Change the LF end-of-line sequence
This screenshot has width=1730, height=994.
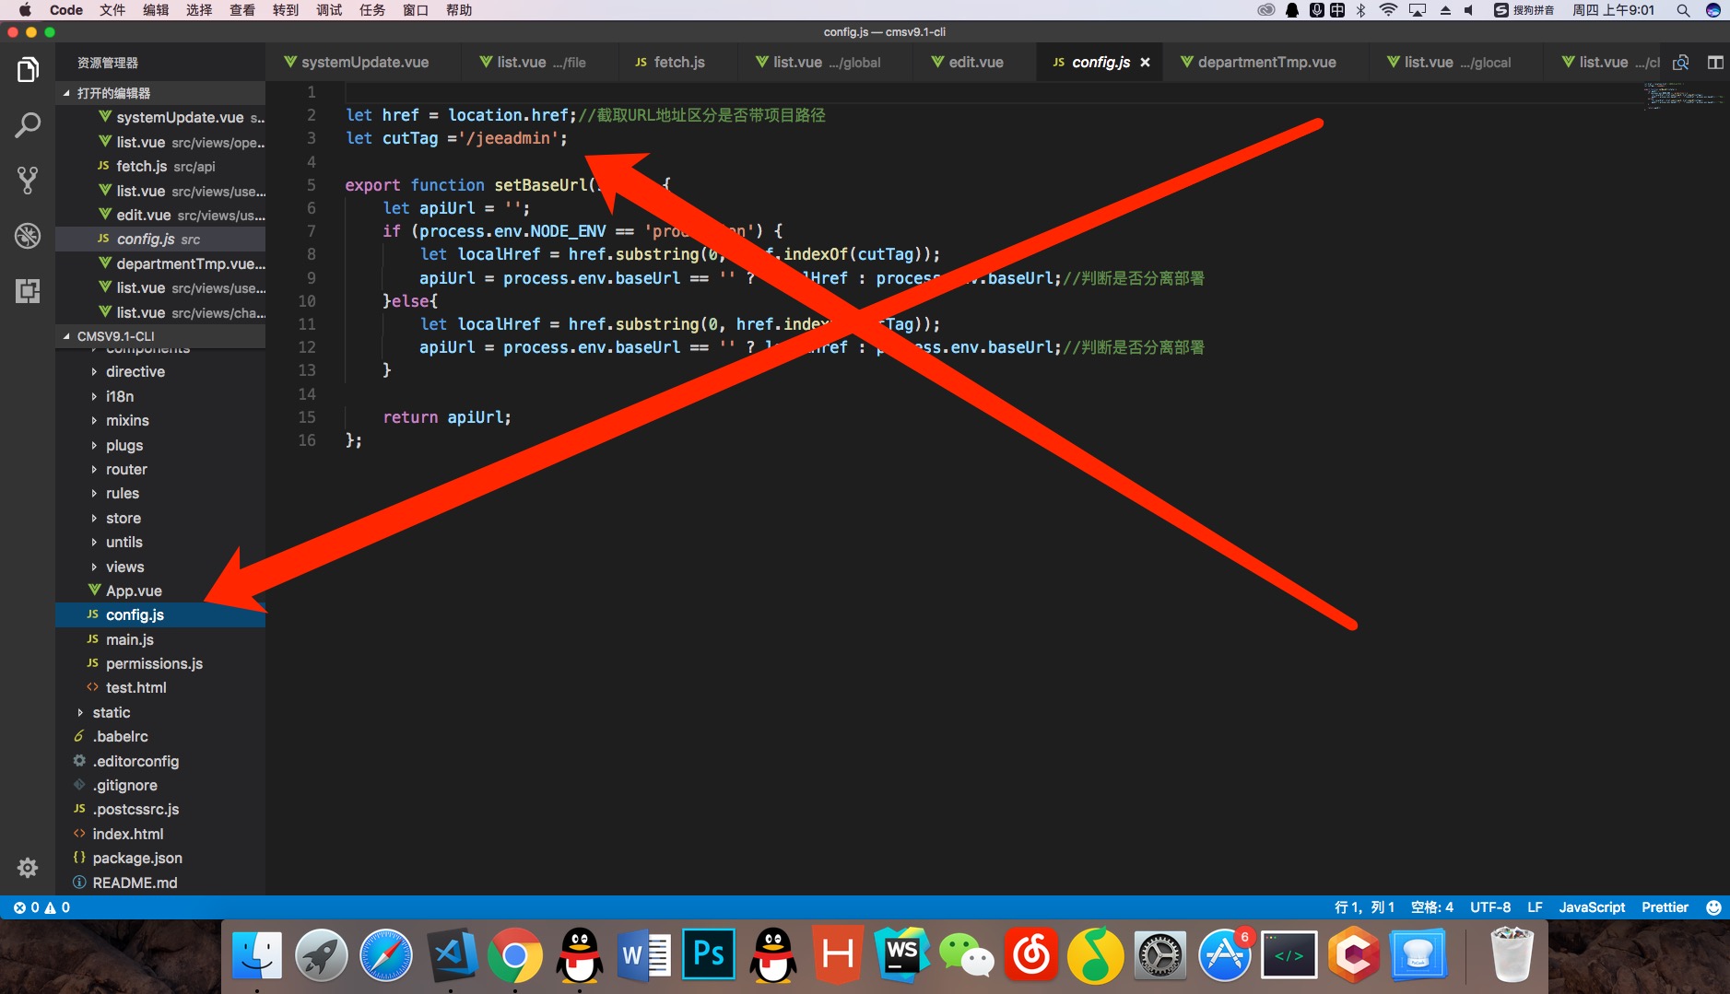[1535, 907]
